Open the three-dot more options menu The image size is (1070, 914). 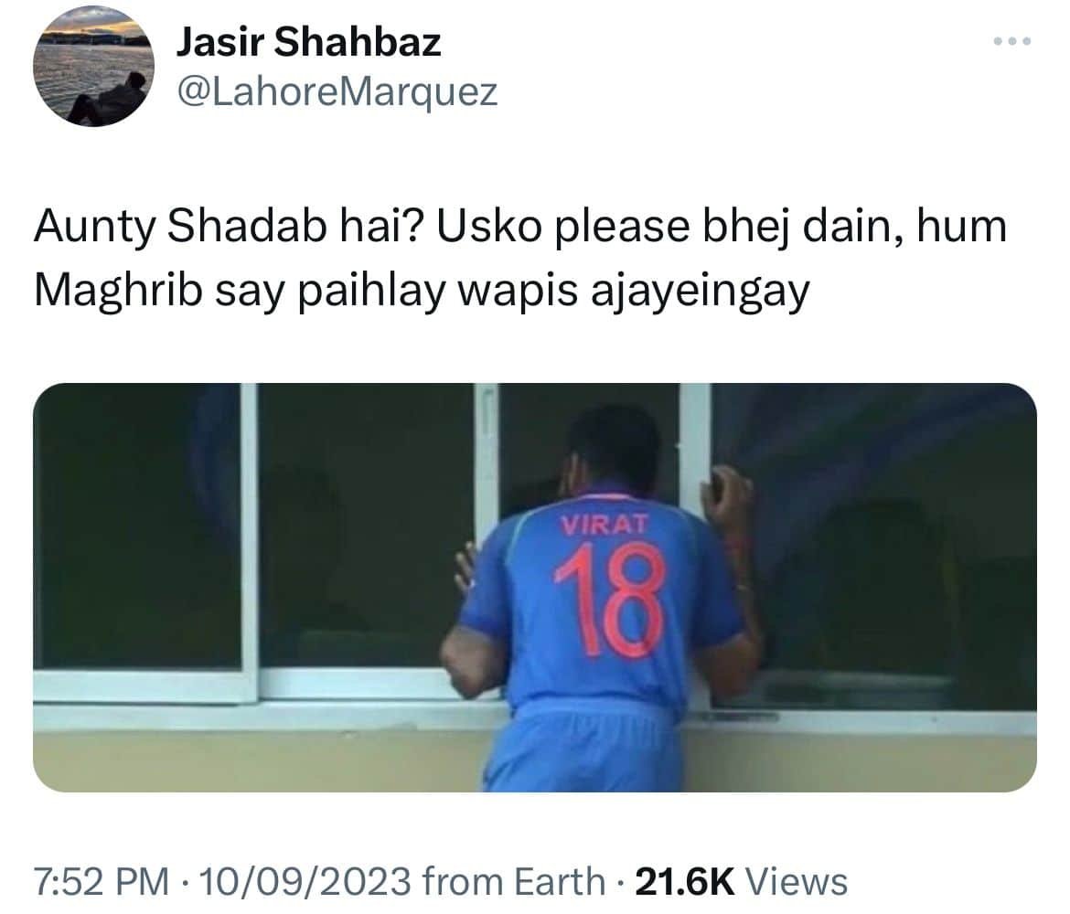point(1012,42)
